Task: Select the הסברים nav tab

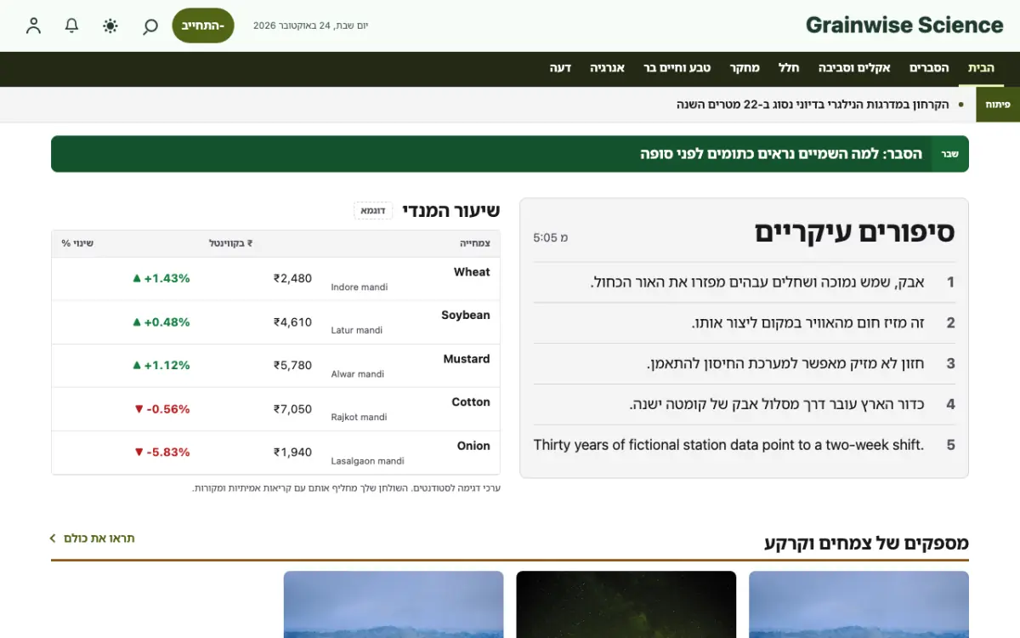Action: point(929,68)
